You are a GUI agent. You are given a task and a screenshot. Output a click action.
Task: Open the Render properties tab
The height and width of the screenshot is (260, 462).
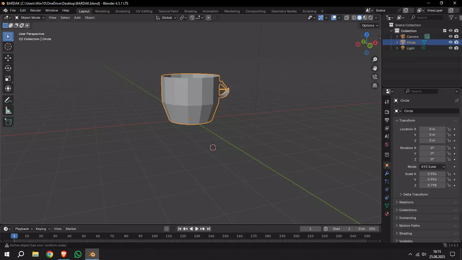[387, 112]
